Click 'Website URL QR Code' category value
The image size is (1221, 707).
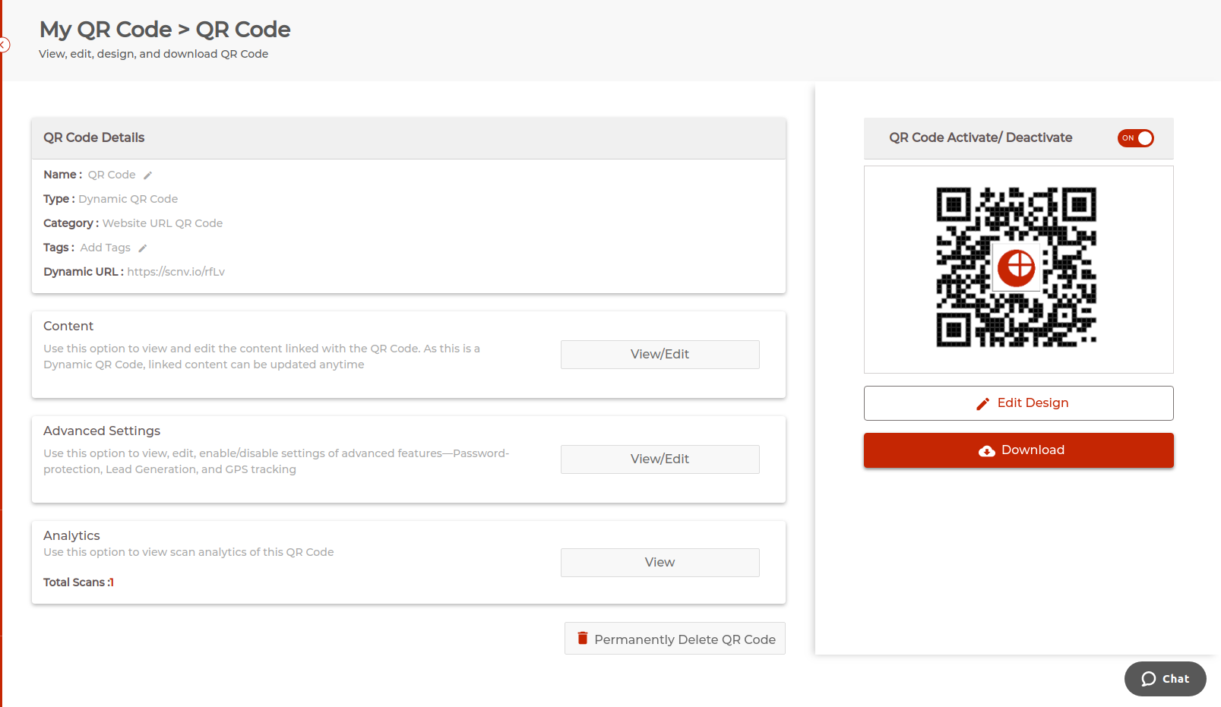(163, 223)
